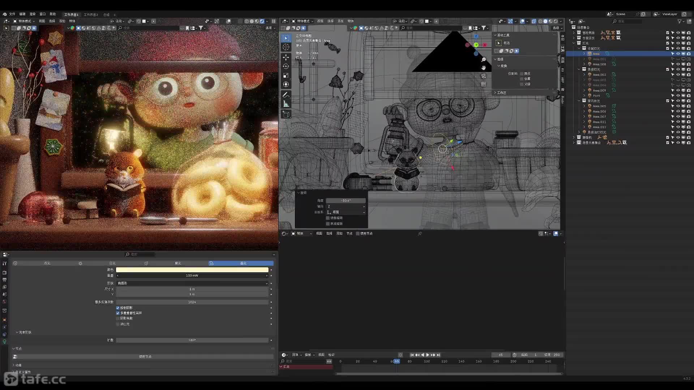Select the Rotate tool in viewport toolbar
The image size is (694, 390).
click(286, 66)
